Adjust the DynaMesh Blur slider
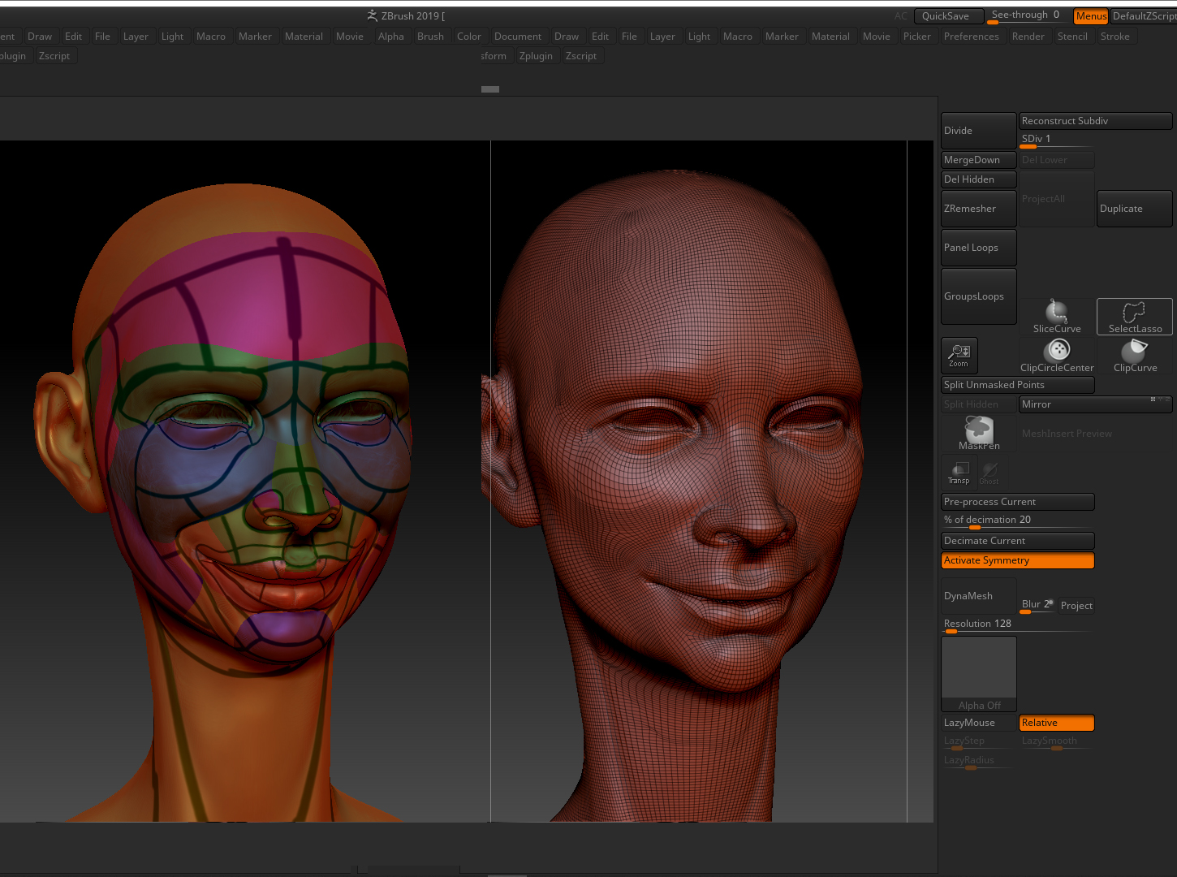Screen dimensions: 1177x877 pyautogui.click(x=1037, y=605)
